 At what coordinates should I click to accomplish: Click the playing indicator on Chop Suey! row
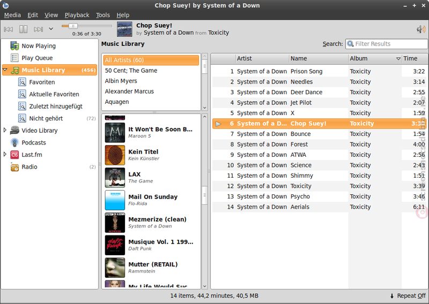218,124
